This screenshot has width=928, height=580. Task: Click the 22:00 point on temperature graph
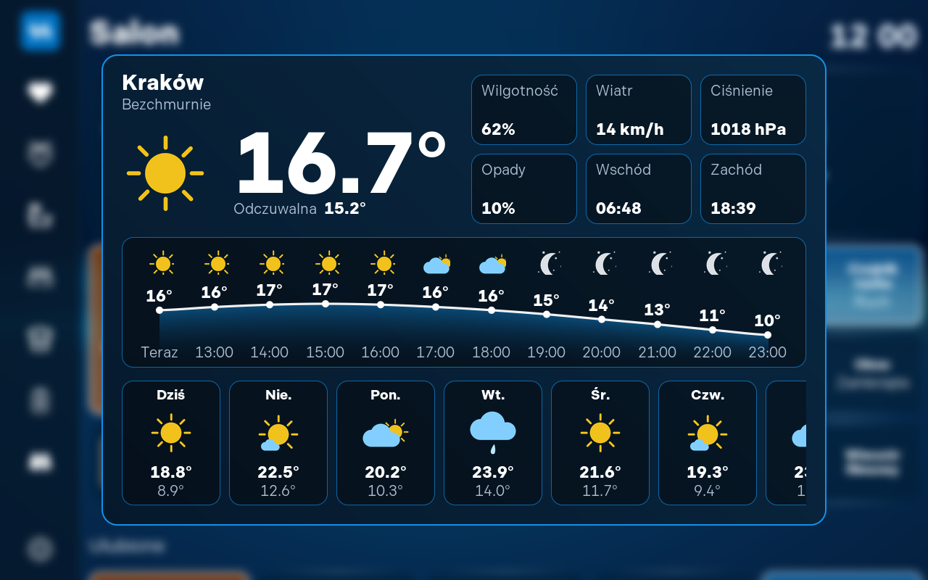pyautogui.click(x=713, y=330)
